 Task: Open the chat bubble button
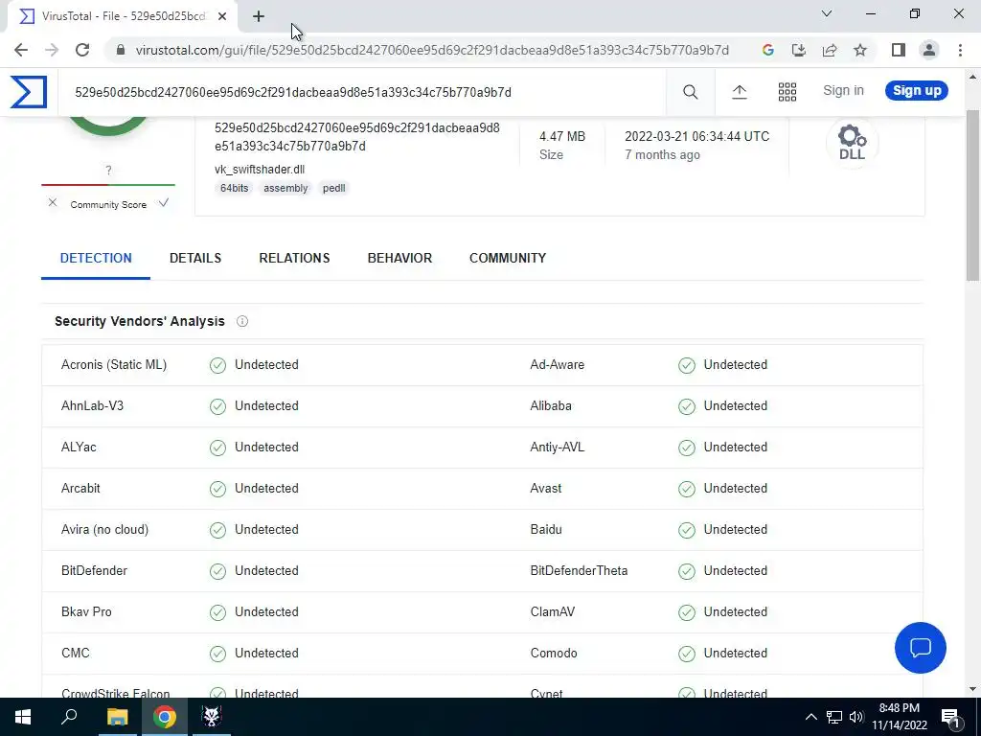click(921, 648)
